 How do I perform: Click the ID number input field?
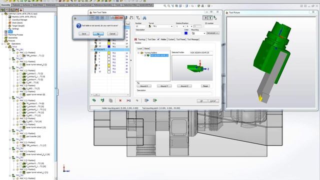tap(212, 26)
